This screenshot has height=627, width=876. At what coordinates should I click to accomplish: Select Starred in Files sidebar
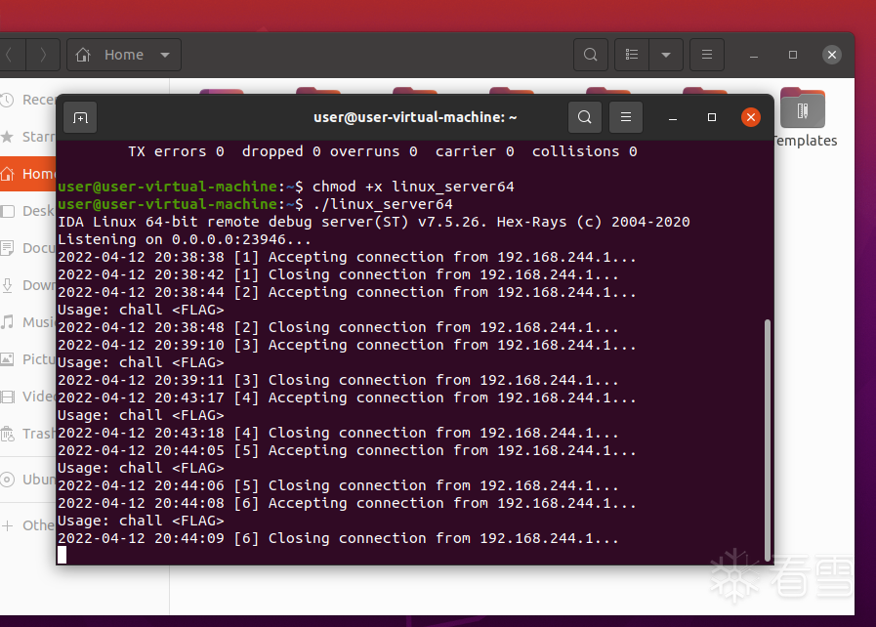click(x=28, y=137)
